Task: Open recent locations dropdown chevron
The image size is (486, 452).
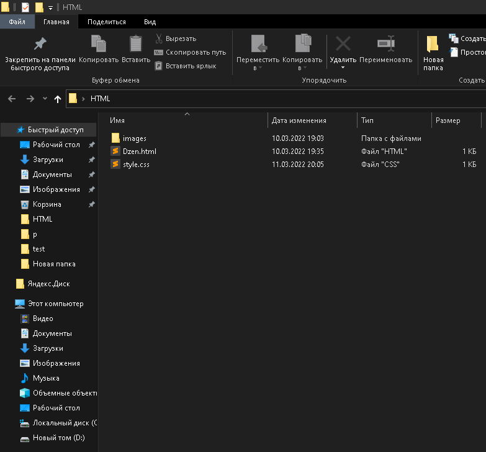Action: (45, 99)
